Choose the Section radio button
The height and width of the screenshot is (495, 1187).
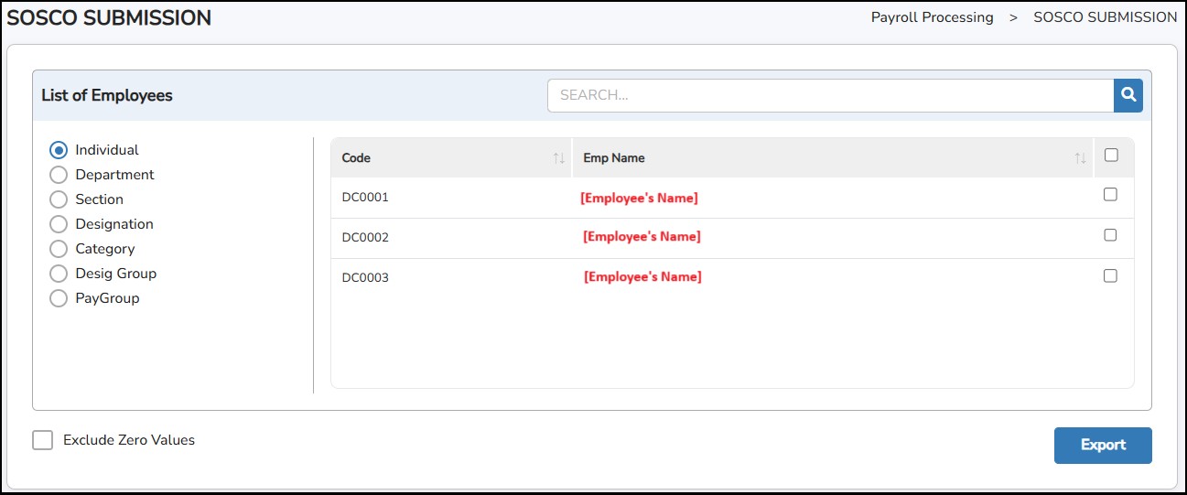tap(59, 199)
